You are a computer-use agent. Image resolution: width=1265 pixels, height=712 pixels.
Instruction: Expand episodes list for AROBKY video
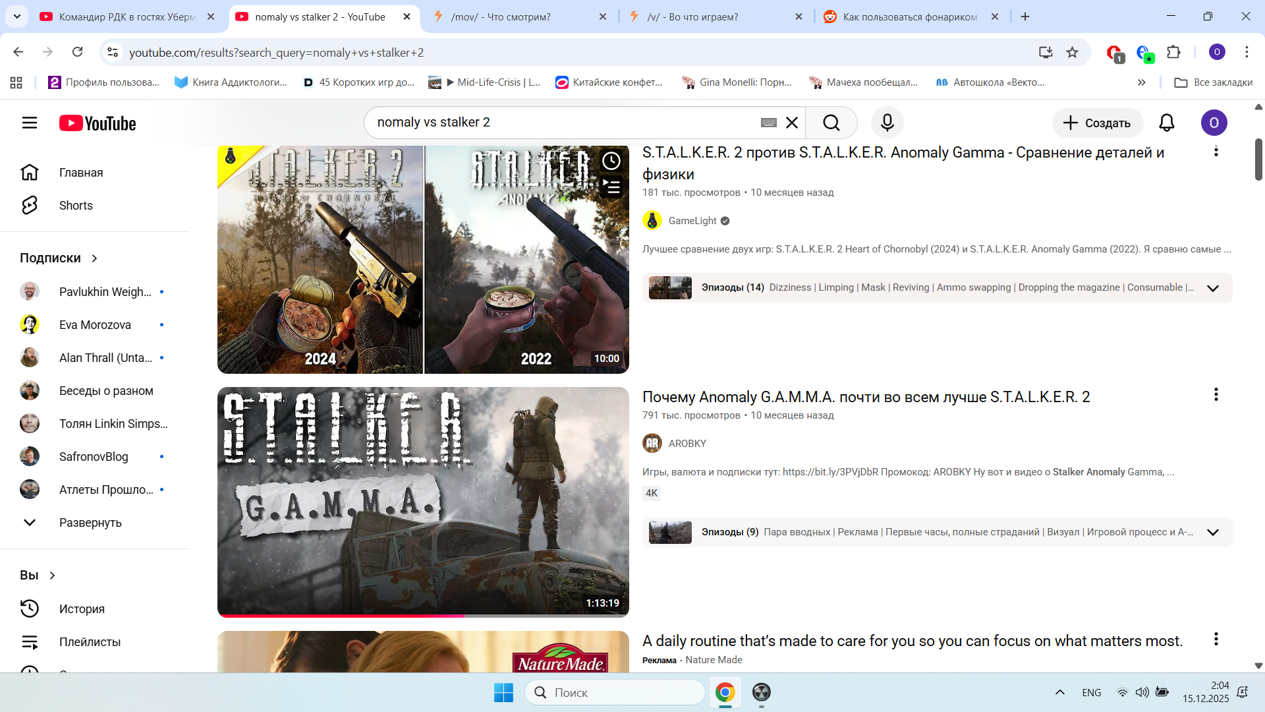[x=1212, y=532]
